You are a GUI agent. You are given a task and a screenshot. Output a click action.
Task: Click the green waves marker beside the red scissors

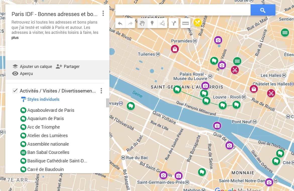(237, 61)
